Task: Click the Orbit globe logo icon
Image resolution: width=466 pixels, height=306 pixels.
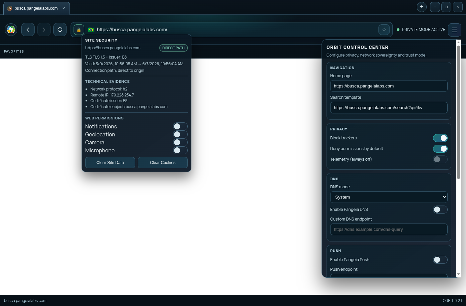Action: coord(11,30)
